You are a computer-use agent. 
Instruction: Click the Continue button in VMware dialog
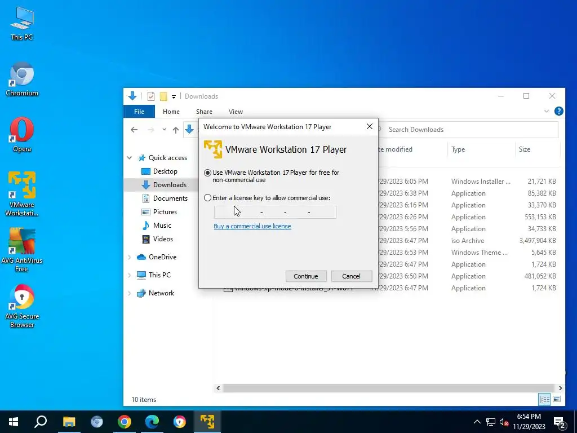click(x=306, y=276)
